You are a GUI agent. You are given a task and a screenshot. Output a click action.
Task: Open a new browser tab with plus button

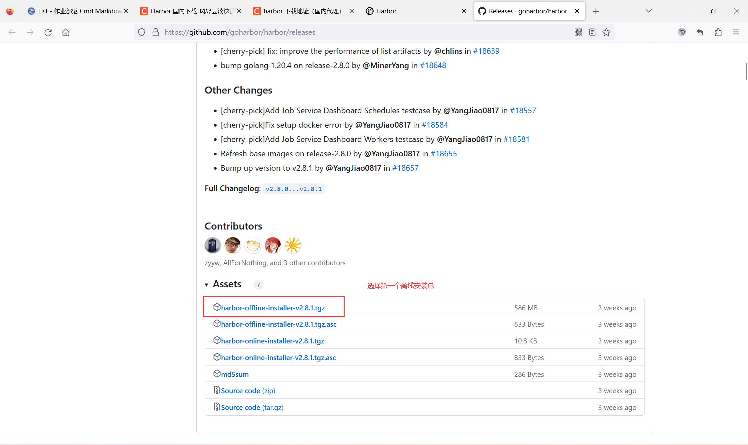pyautogui.click(x=596, y=11)
